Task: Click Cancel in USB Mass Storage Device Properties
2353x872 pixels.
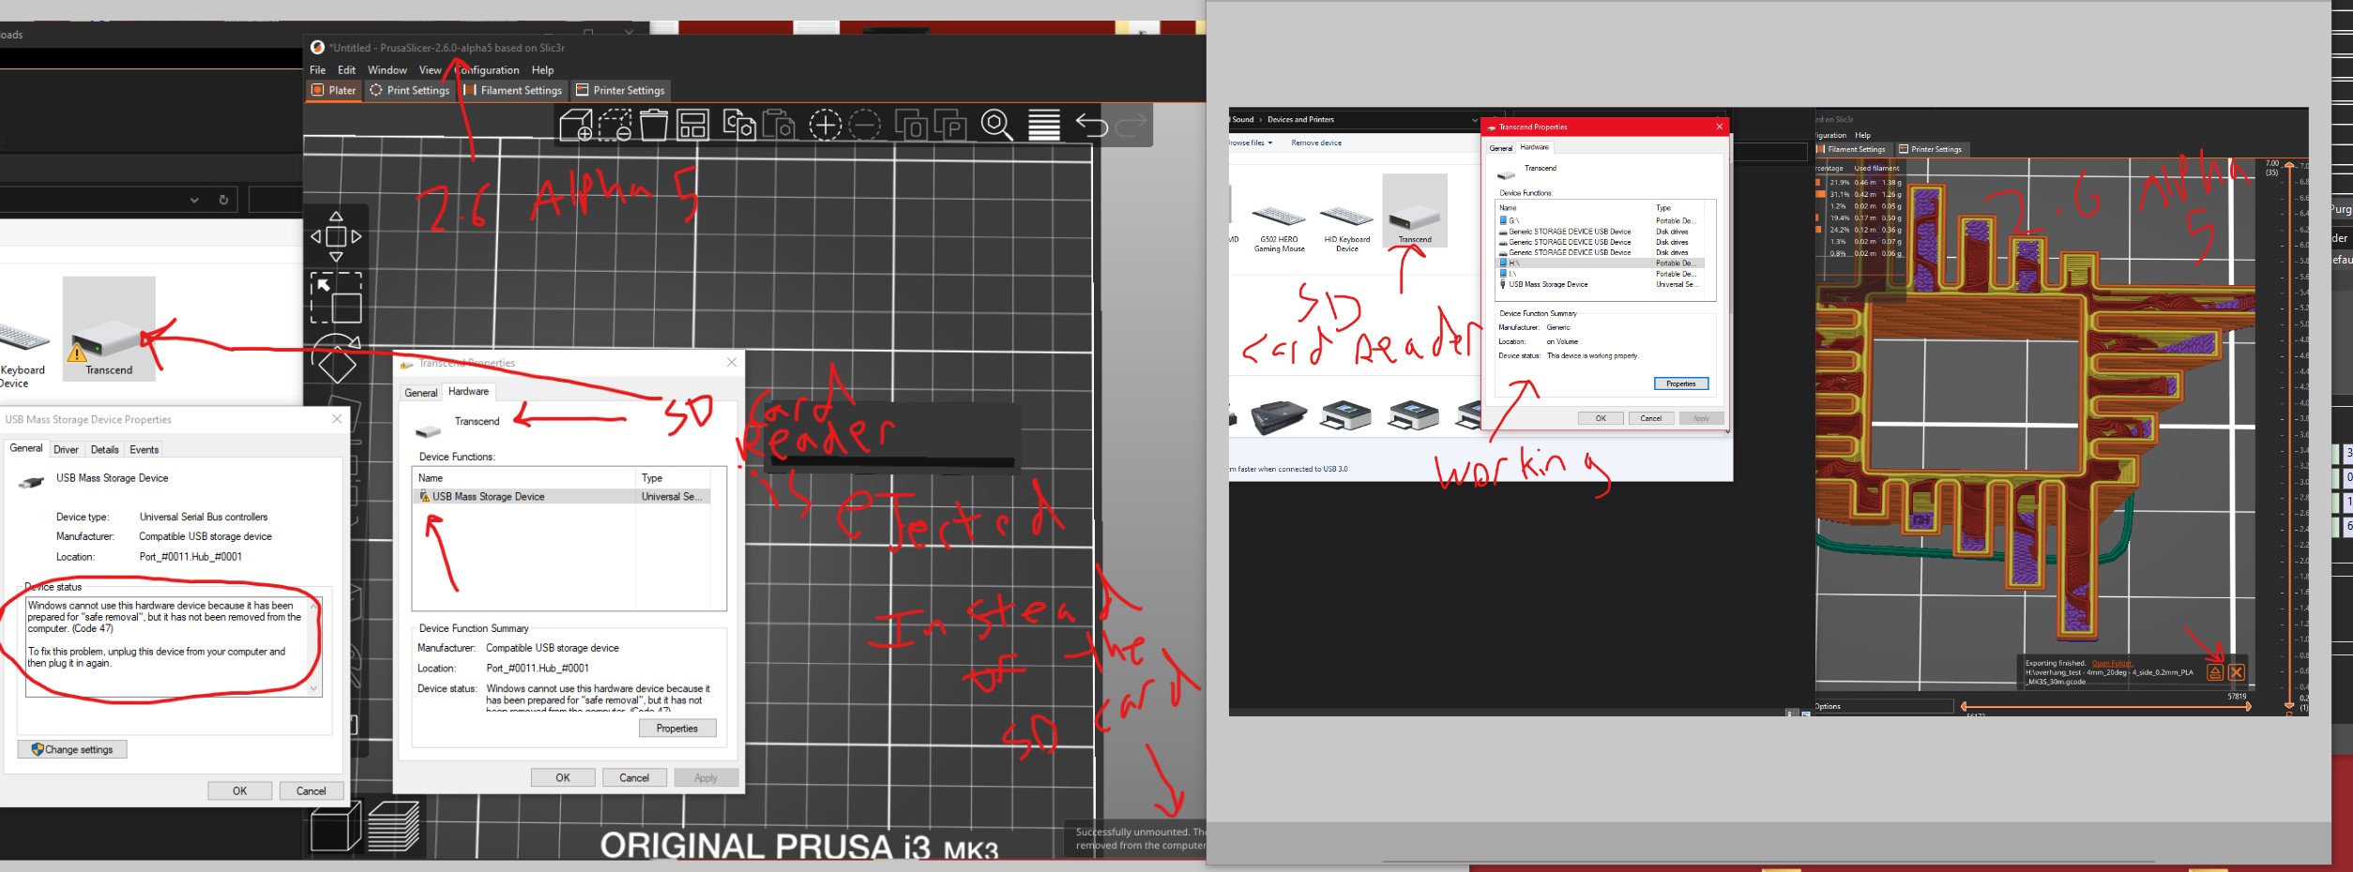Action: (311, 791)
